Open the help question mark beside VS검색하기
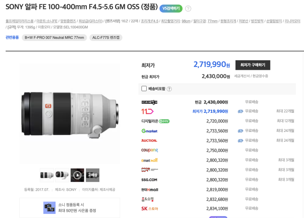Image resolution: width=304 pixels, height=218 pixels. [x=188, y=9]
